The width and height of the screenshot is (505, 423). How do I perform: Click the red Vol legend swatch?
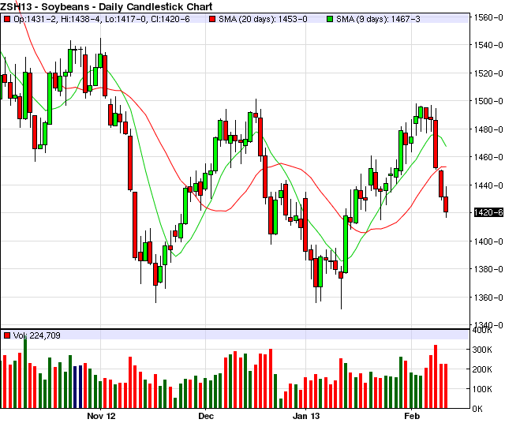click(x=7, y=335)
